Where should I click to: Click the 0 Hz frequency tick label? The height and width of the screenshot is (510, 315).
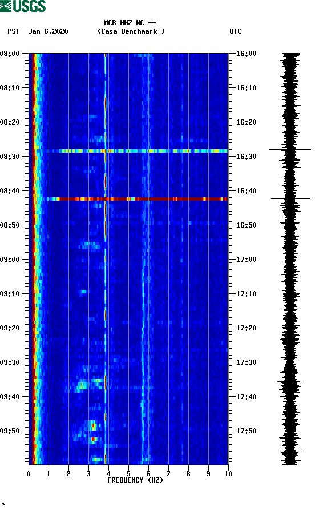point(29,474)
